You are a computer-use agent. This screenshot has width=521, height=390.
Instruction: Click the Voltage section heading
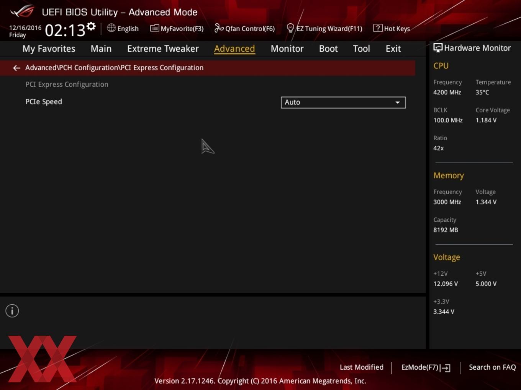pos(447,257)
